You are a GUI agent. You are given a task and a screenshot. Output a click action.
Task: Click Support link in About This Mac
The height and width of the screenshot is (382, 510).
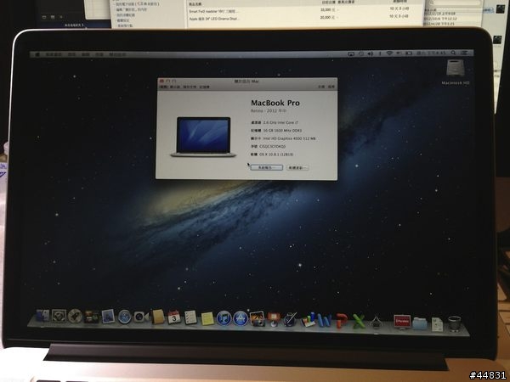pos(321,87)
